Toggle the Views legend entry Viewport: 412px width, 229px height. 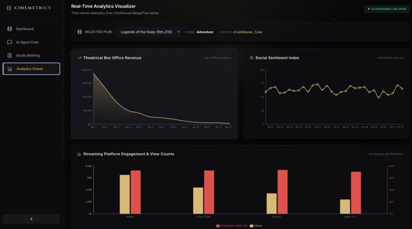click(256, 226)
